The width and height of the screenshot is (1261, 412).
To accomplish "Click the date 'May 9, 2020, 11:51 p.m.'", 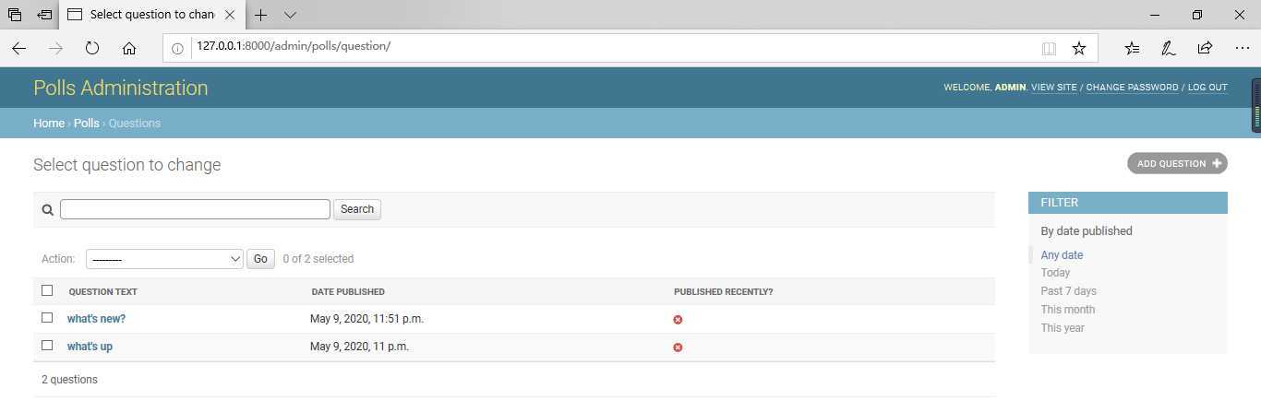I will [366, 319].
